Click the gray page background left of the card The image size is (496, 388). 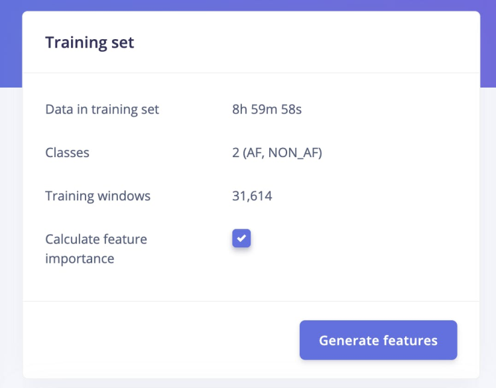pos(11,232)
